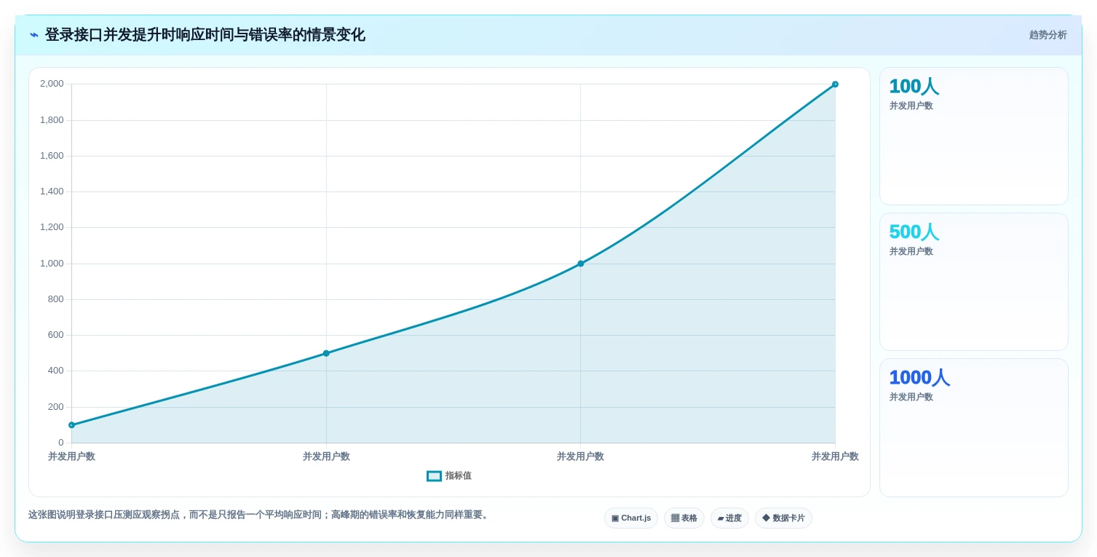The image size is (1097, 557).
Task: Click the y-axis label 800
Action: [x=56, y=299]
